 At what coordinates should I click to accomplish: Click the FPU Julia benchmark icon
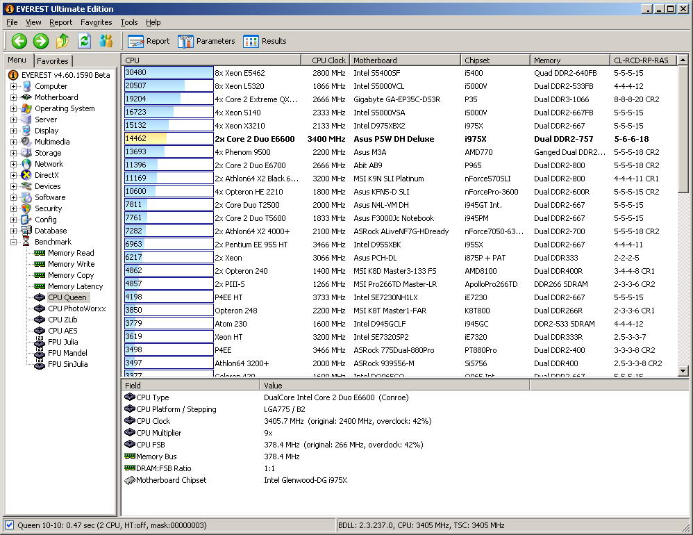[x=40, y=342]
